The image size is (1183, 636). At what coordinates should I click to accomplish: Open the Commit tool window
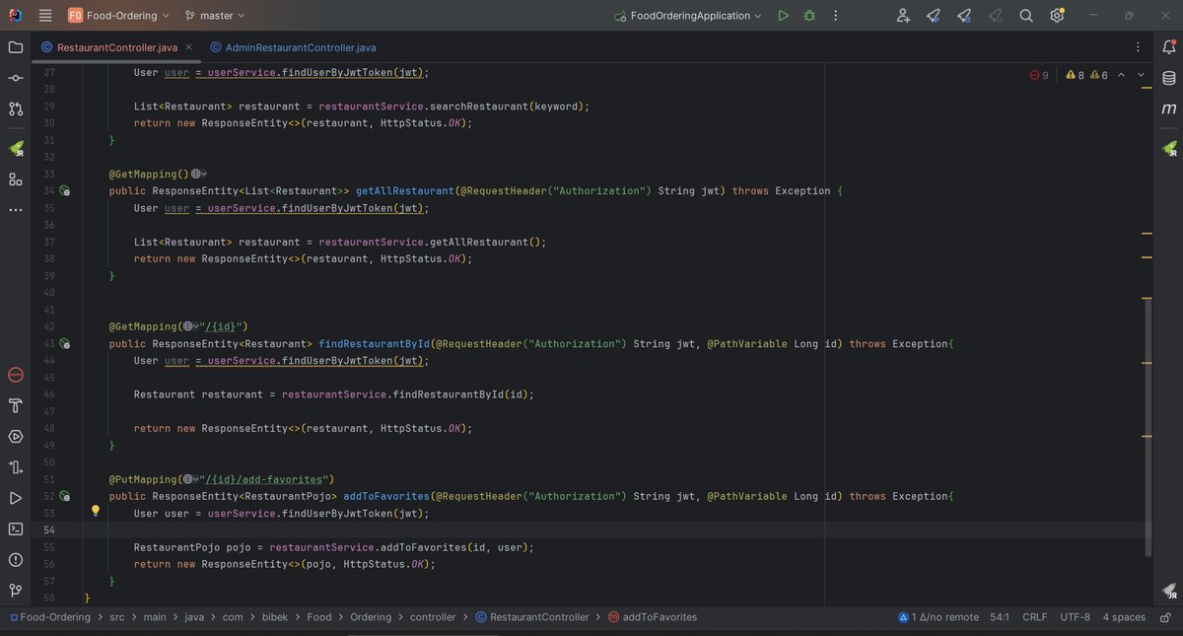16,78
